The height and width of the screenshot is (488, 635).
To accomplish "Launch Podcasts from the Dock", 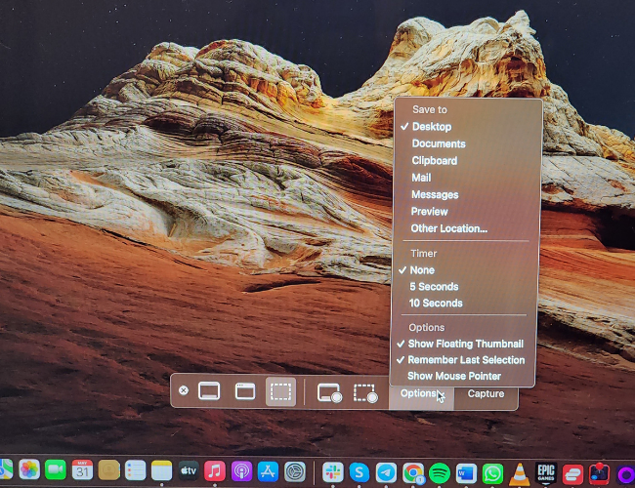I will point(241,471).
